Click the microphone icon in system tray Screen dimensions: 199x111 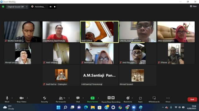171,107
